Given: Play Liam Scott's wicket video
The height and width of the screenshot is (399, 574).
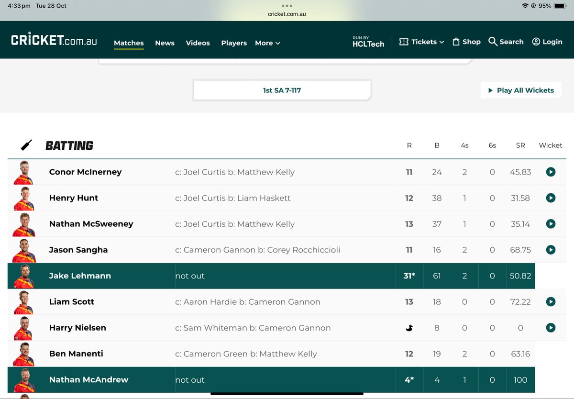Looking at the screenshot, I should 551,301.
